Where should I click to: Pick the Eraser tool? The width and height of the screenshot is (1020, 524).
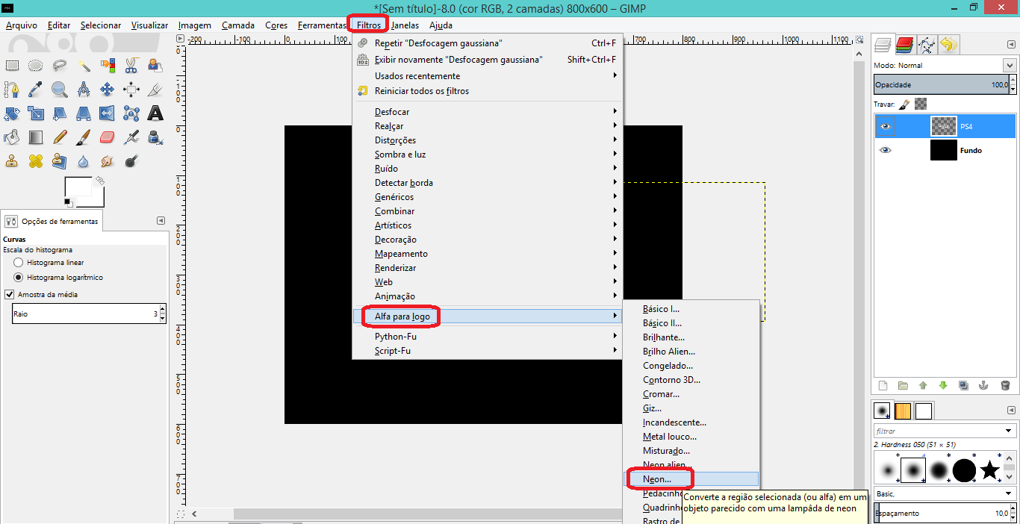click(x=108, y=137)
